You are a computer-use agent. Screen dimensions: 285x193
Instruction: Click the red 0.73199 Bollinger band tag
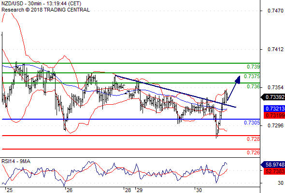tap(274, 115)
